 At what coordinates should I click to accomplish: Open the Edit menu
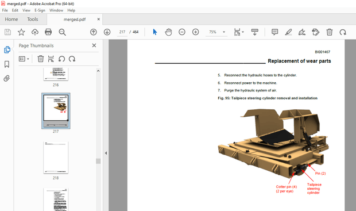15,10
